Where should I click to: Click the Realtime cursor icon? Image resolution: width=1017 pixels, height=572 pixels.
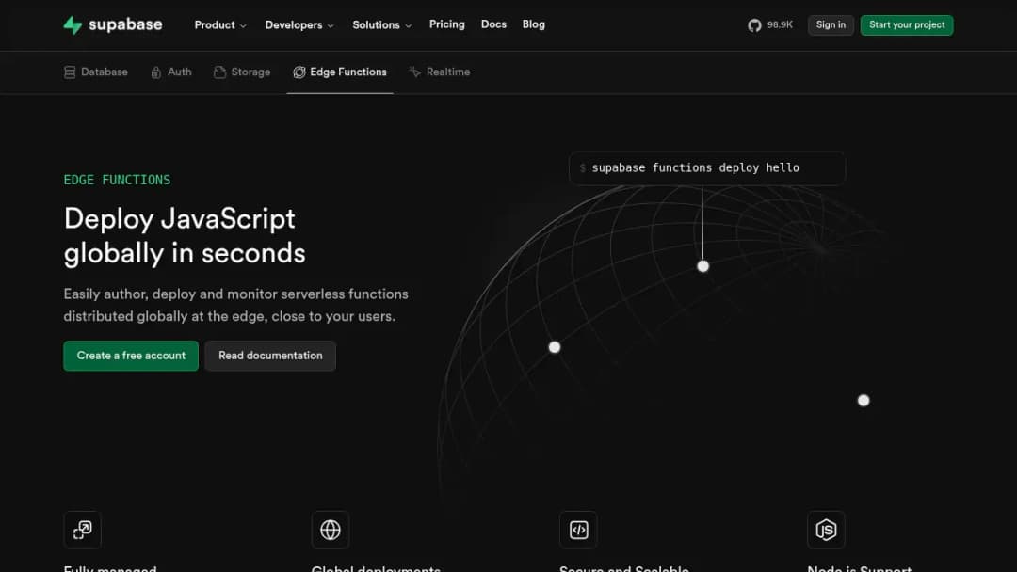pyautogui.click(x=415, y=72)
